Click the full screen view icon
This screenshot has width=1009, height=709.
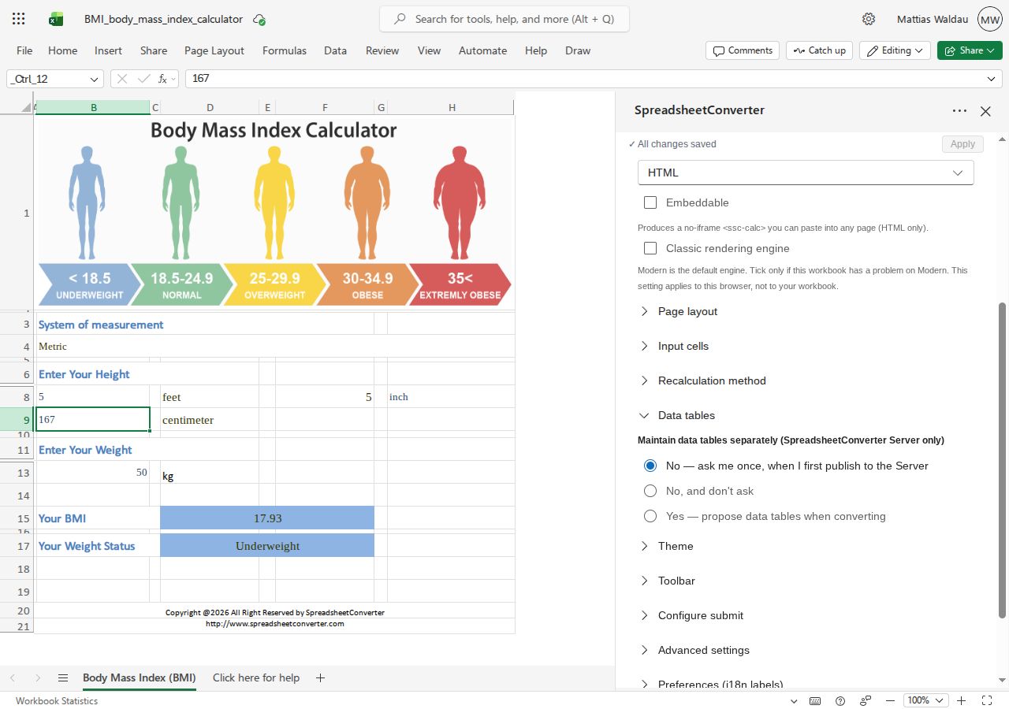click(x=987, y=700)
